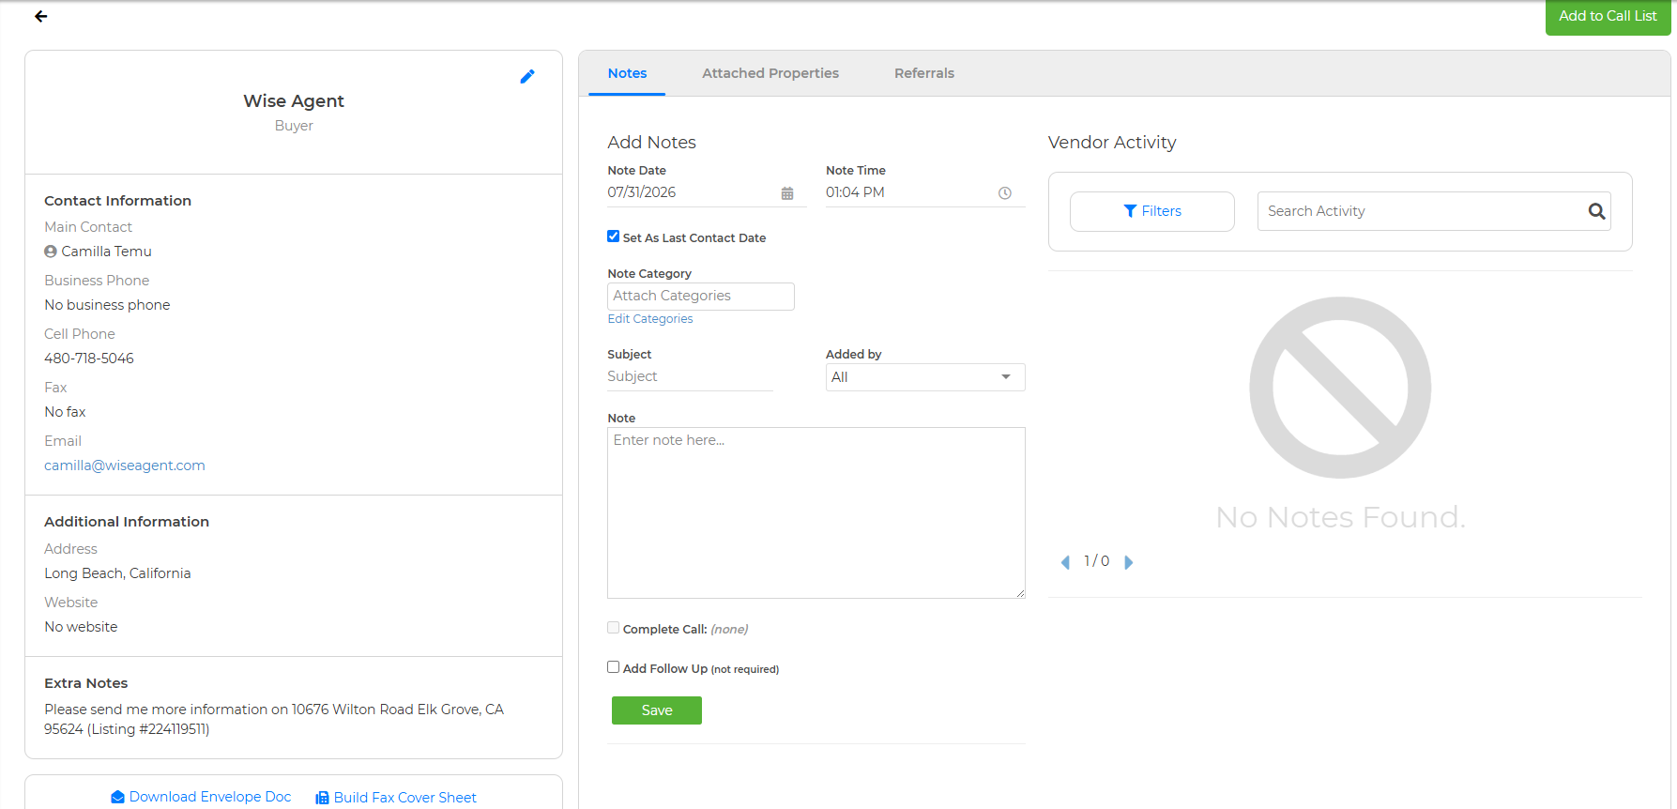Image resolution: width=1677 pixels, height=809 pixels.
Task: Click the Wise Agent contact heading
Action: (294, 101)
